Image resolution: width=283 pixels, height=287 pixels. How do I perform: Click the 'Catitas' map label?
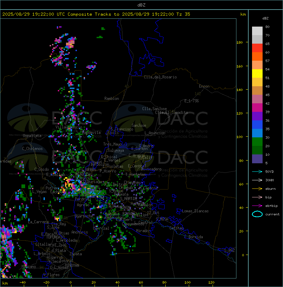(x=177, y=228)
